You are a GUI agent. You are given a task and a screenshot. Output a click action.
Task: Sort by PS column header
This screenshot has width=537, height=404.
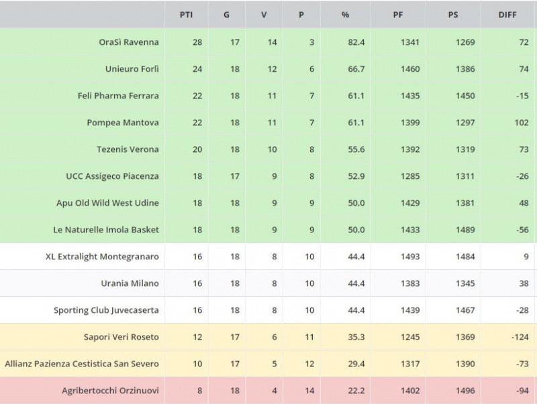[x=453, y=15]
